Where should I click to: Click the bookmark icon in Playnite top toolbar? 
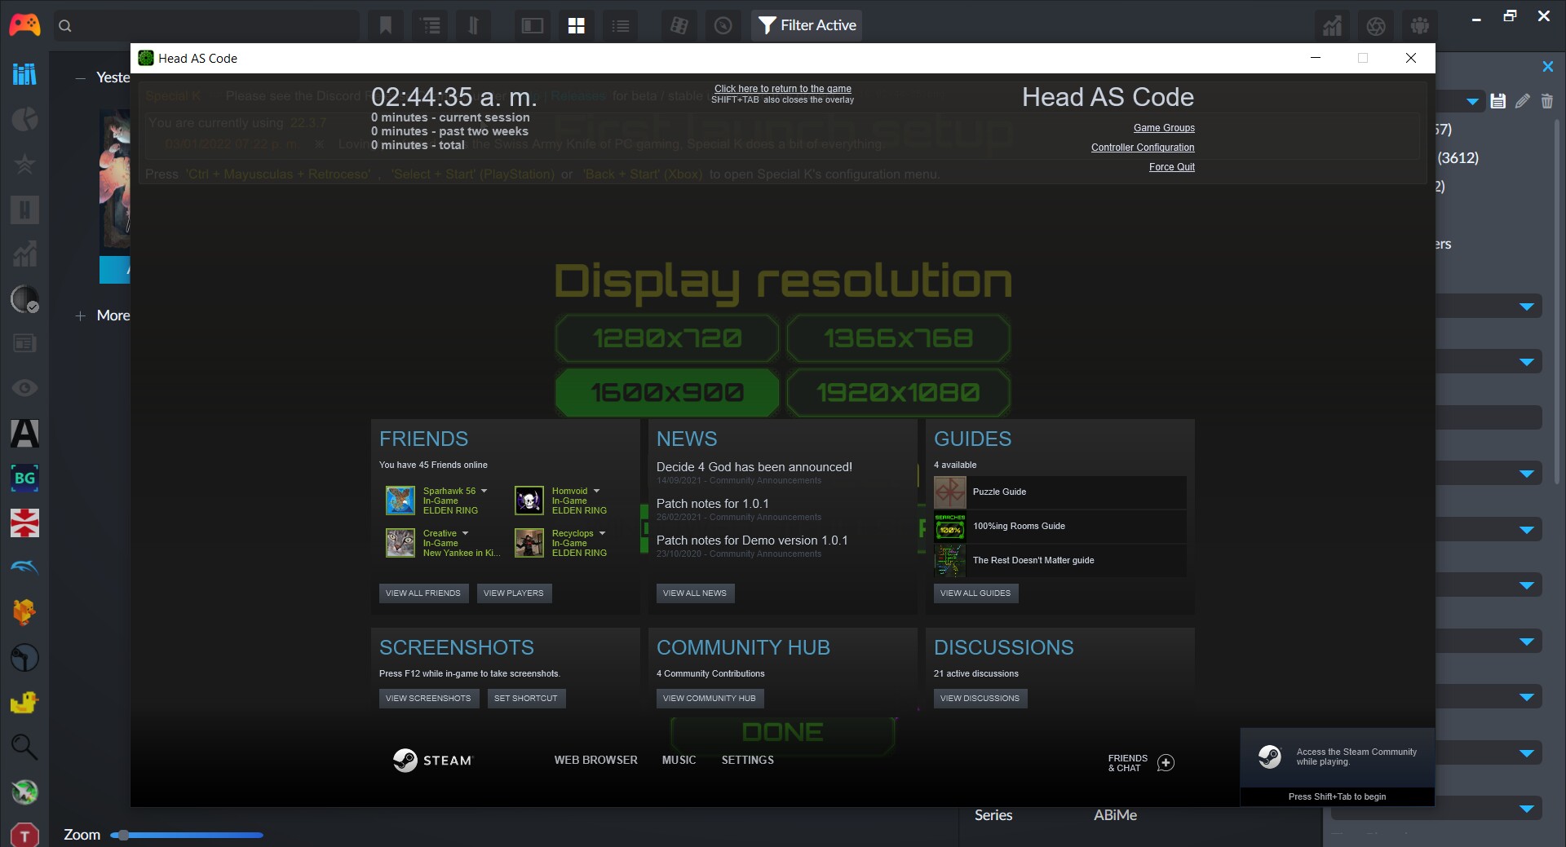(x=386, y=25)
